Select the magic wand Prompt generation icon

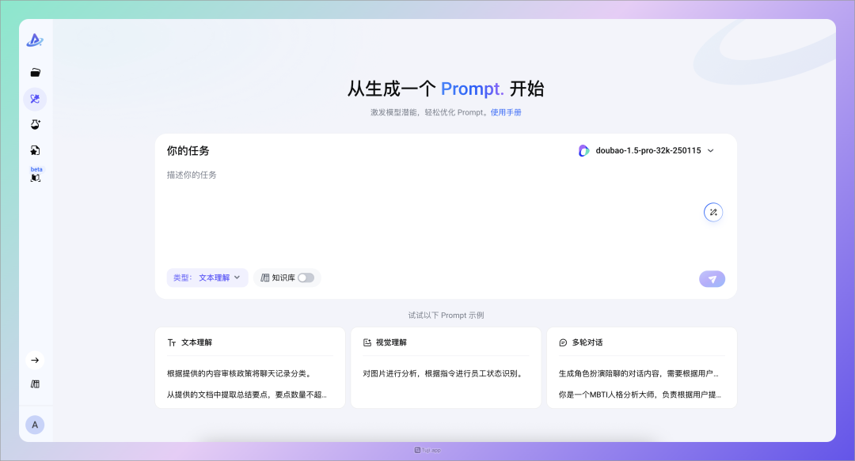(x=35, y=99)
